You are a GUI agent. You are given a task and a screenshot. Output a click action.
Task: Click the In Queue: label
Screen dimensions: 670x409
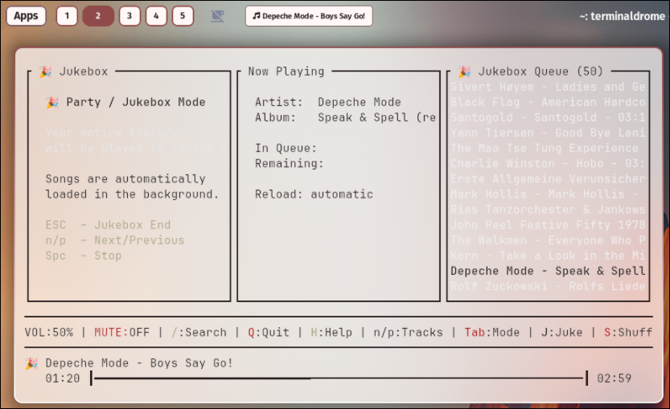(286, 148)
